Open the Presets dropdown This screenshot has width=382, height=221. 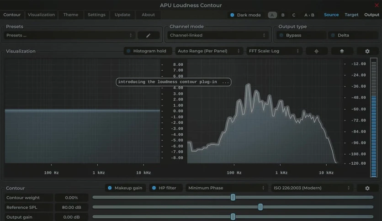tap(69, 35)
